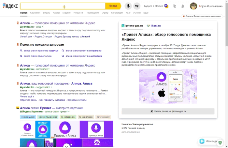Click the page vertical scrollbar thumb
Screen dimensions: 228x148
coord(227,25)
